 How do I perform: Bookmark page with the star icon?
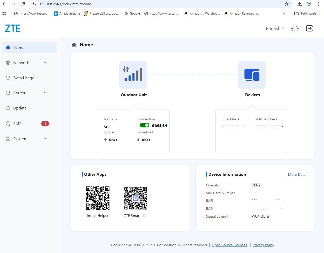click(287, 4)
